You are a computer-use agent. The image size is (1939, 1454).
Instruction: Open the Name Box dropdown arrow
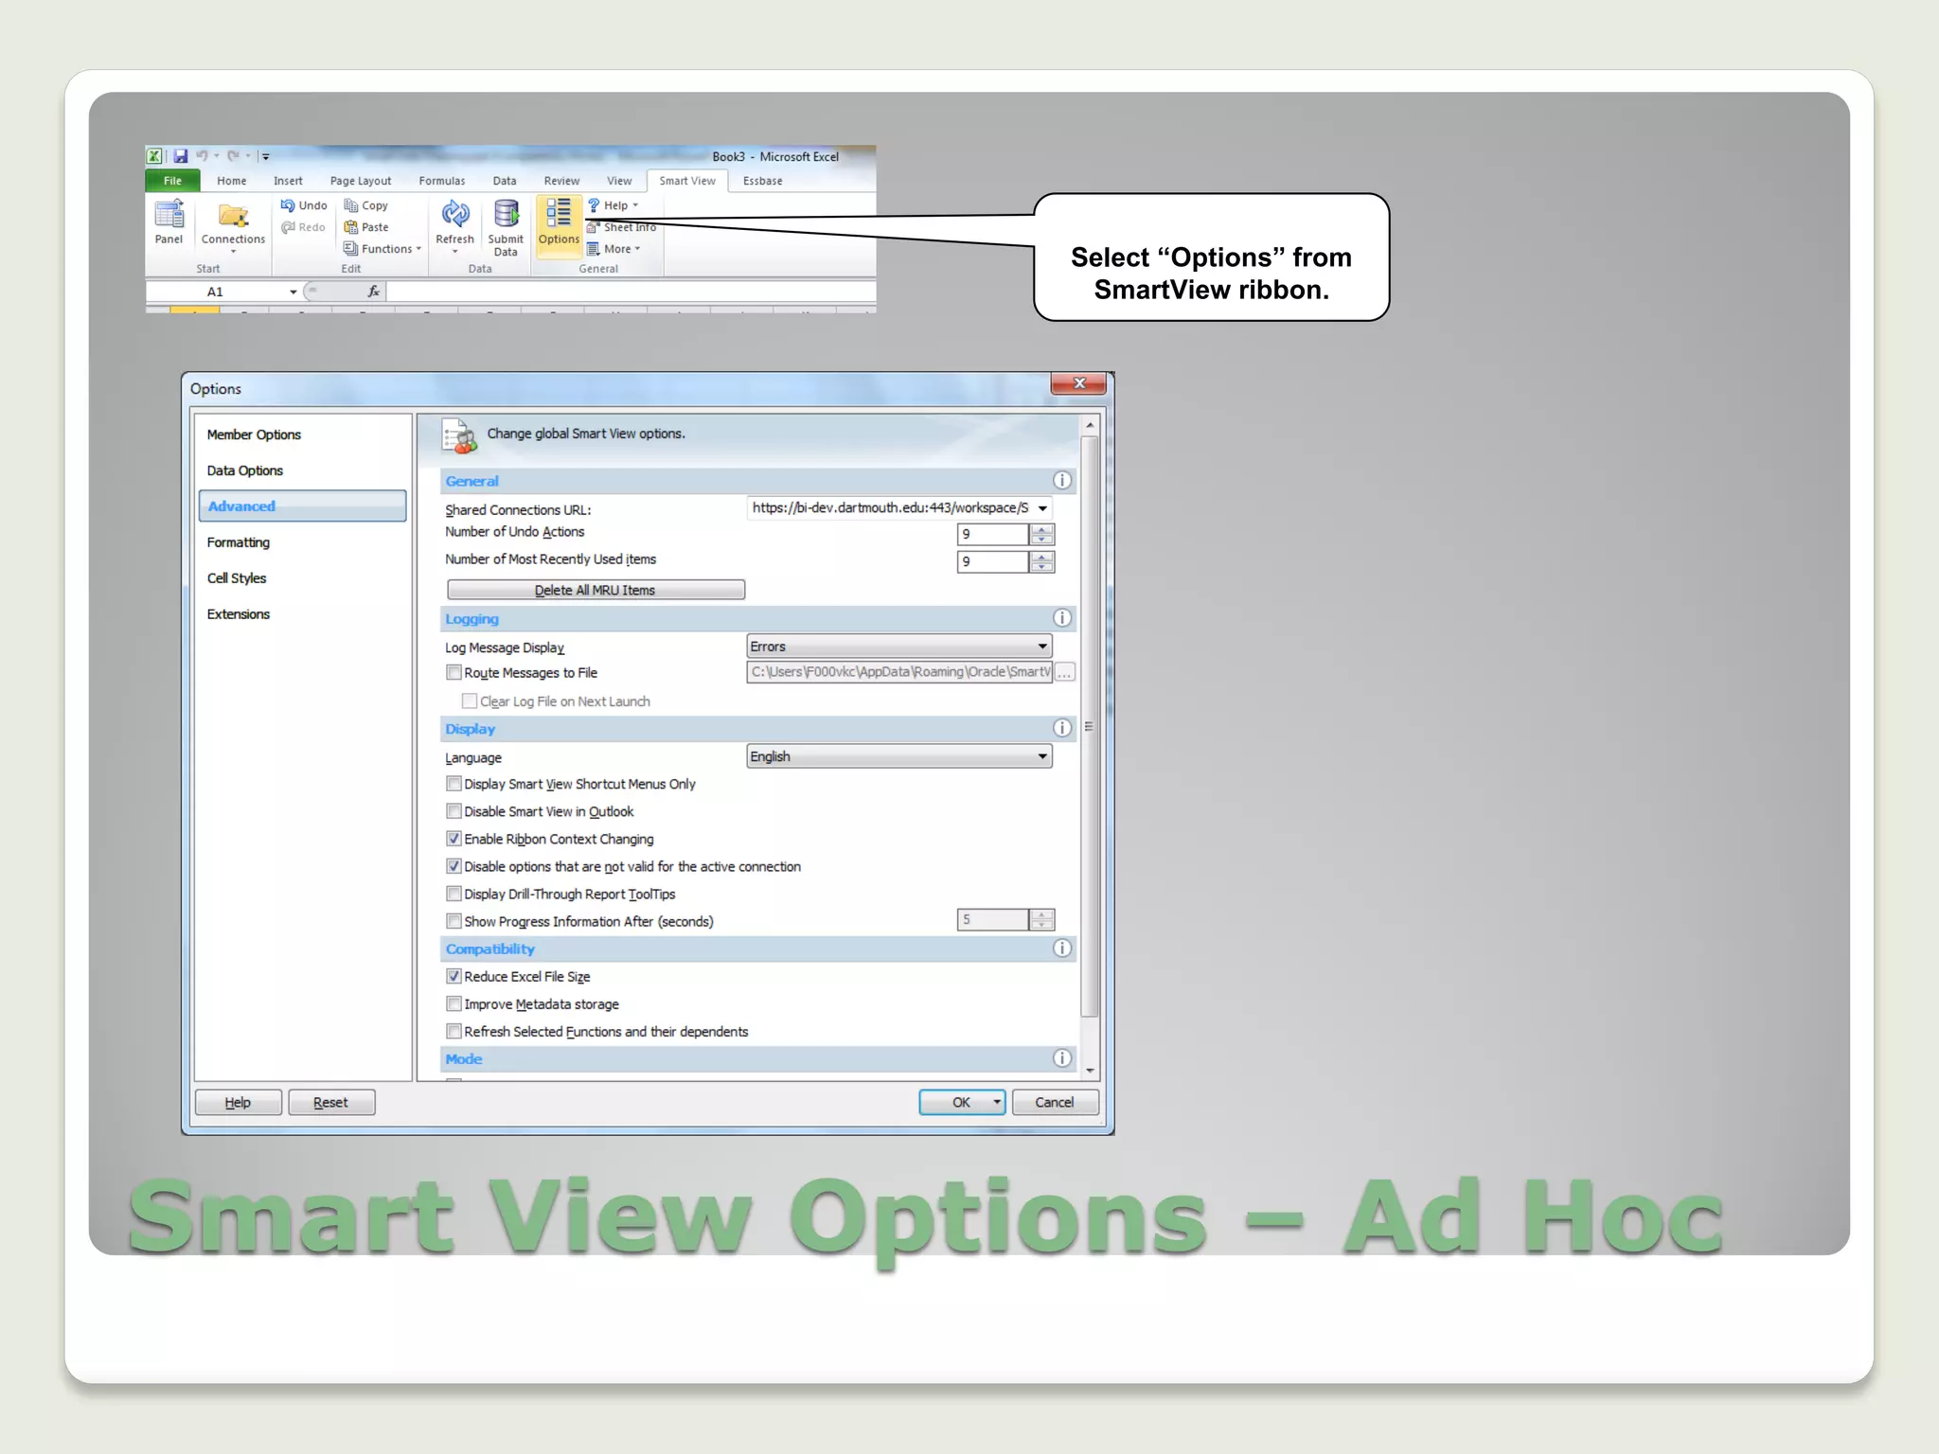point(293,292)
